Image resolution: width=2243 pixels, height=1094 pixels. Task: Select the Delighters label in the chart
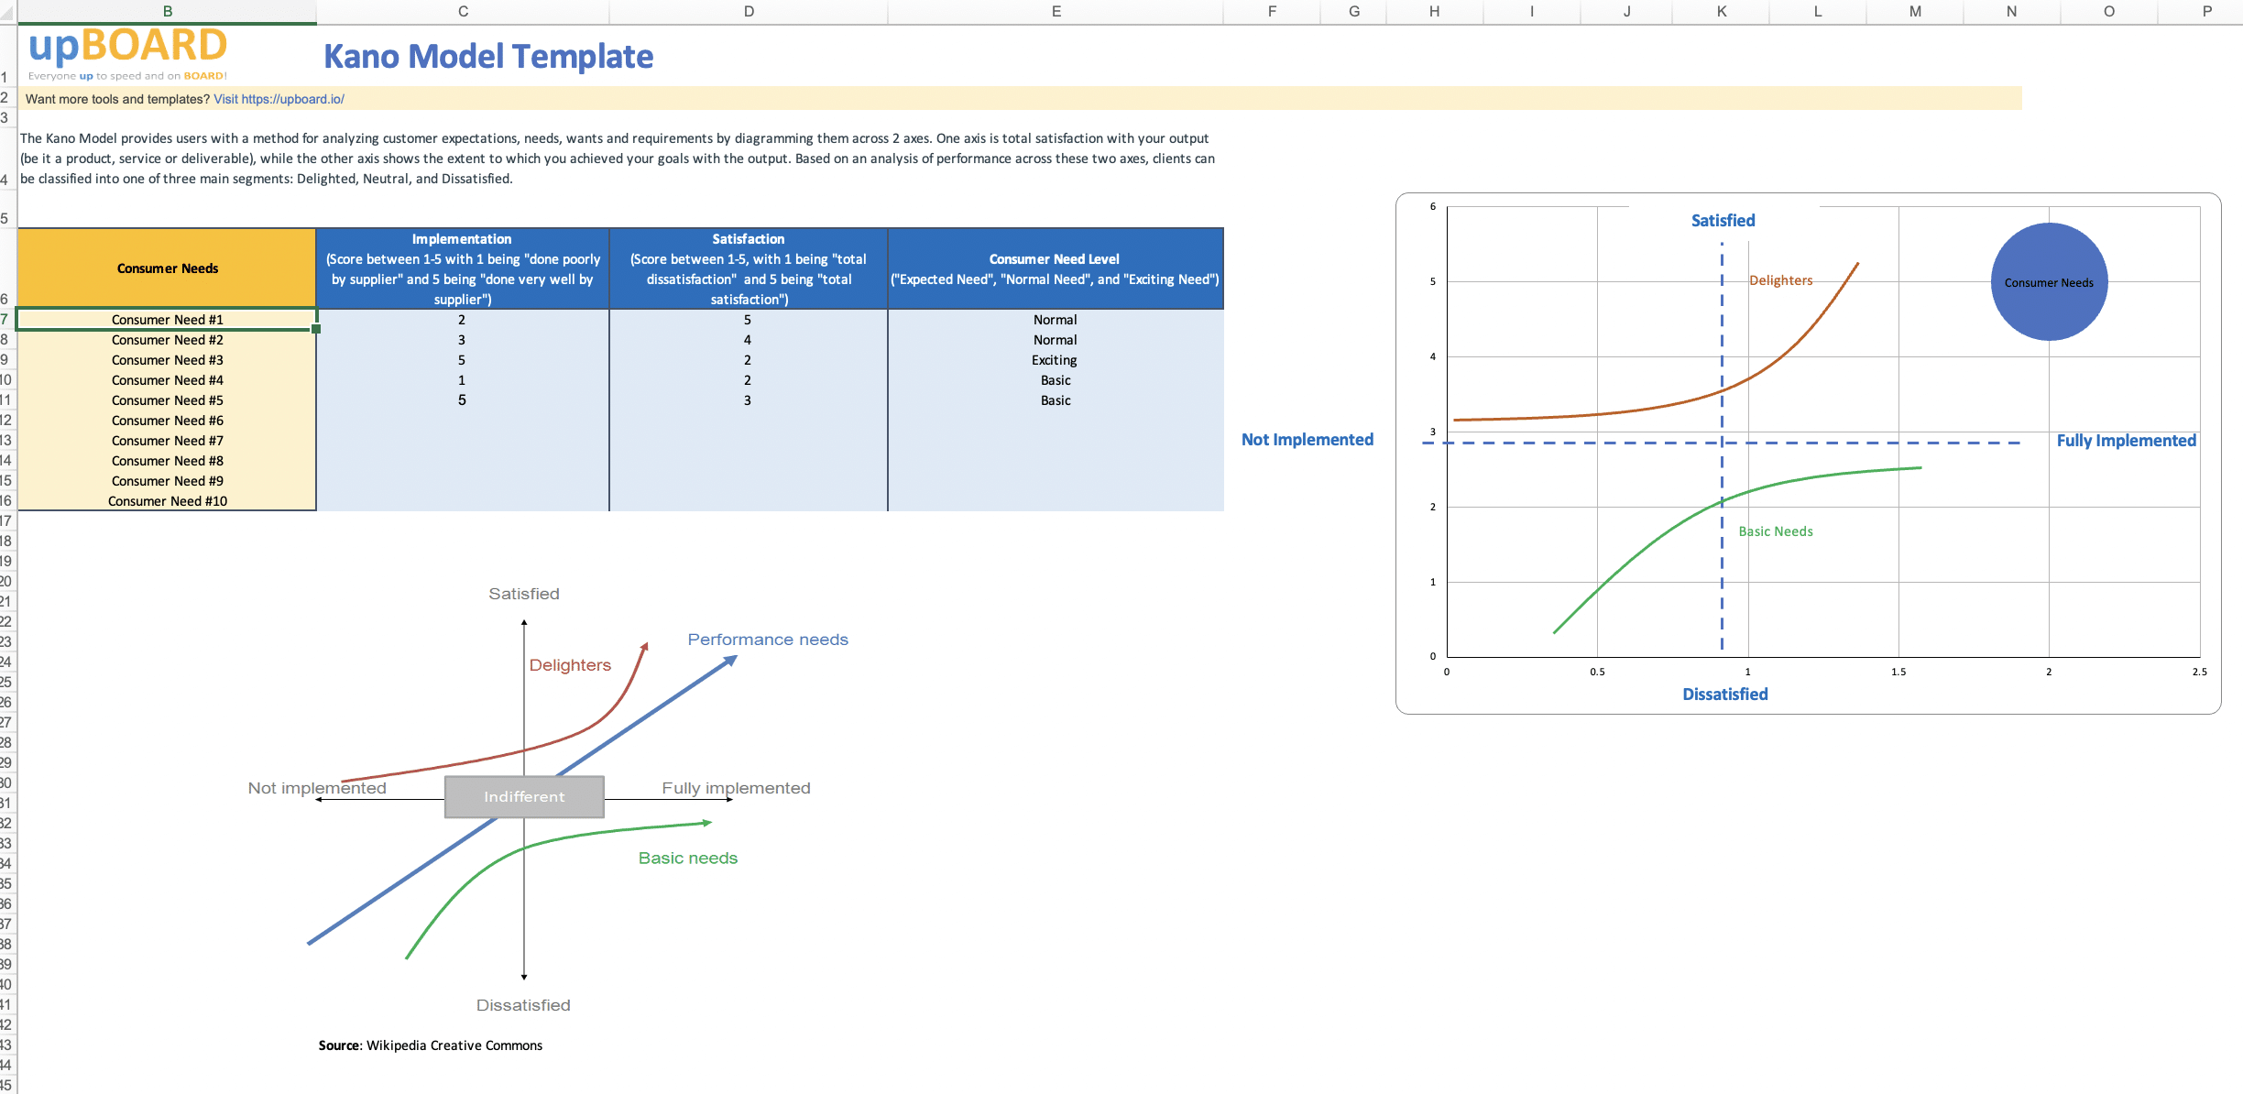1780,280
